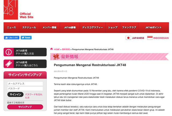This screenshot has height=116, width=172.
Task: Open the ディスコグラフィー menu item
Action: [x=93, y=27]
